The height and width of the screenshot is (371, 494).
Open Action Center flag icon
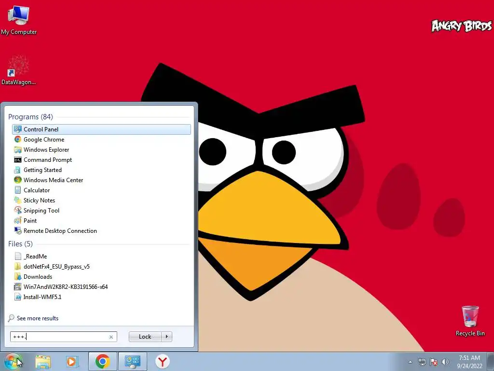(x=434, y=362)
